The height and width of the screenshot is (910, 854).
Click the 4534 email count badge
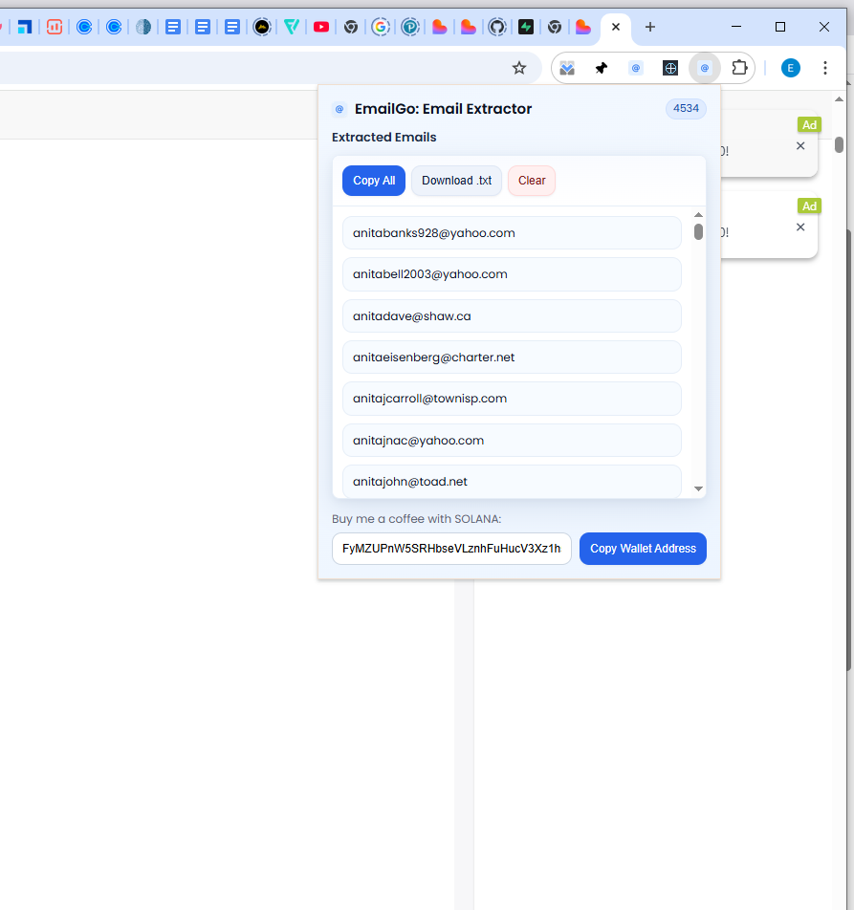click(x=686, y=108)
